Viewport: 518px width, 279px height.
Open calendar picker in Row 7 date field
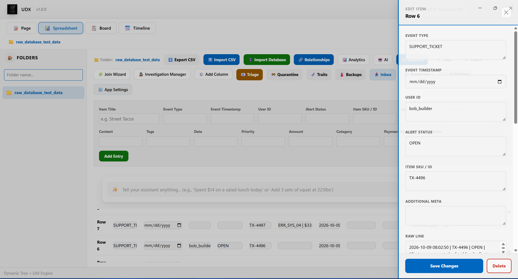click(x=179, y=225)
